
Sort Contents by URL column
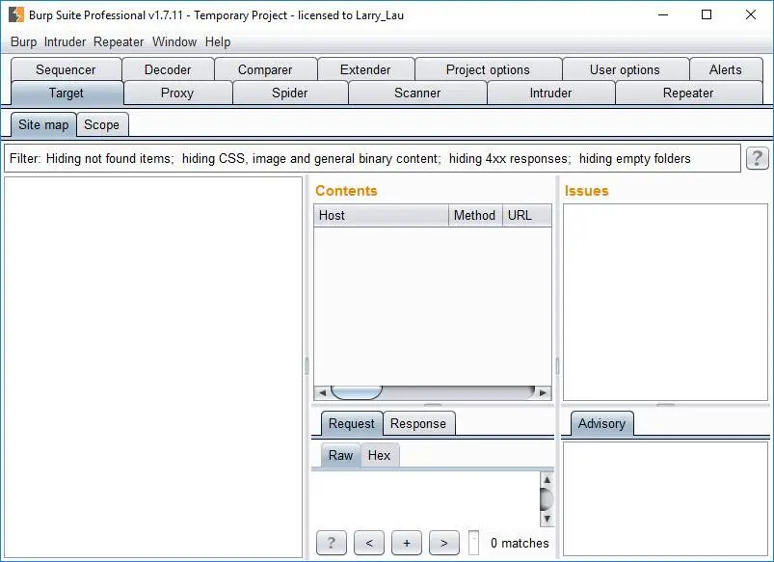coord(526,215)
